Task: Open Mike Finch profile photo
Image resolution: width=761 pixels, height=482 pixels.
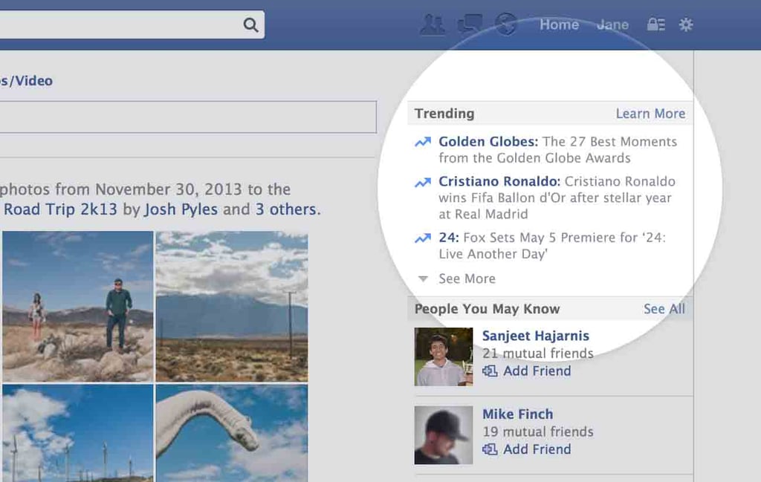Action: coord(444,435)
